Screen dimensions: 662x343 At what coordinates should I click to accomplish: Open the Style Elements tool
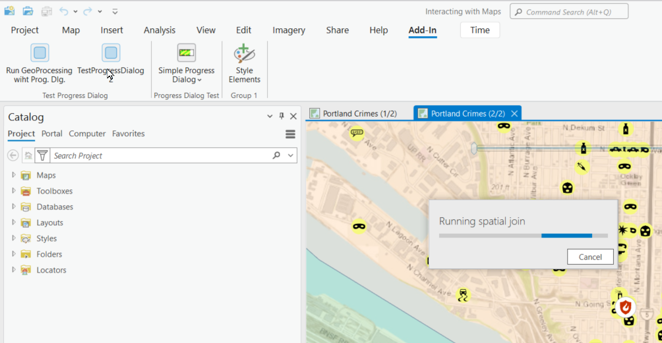[245, 53]
